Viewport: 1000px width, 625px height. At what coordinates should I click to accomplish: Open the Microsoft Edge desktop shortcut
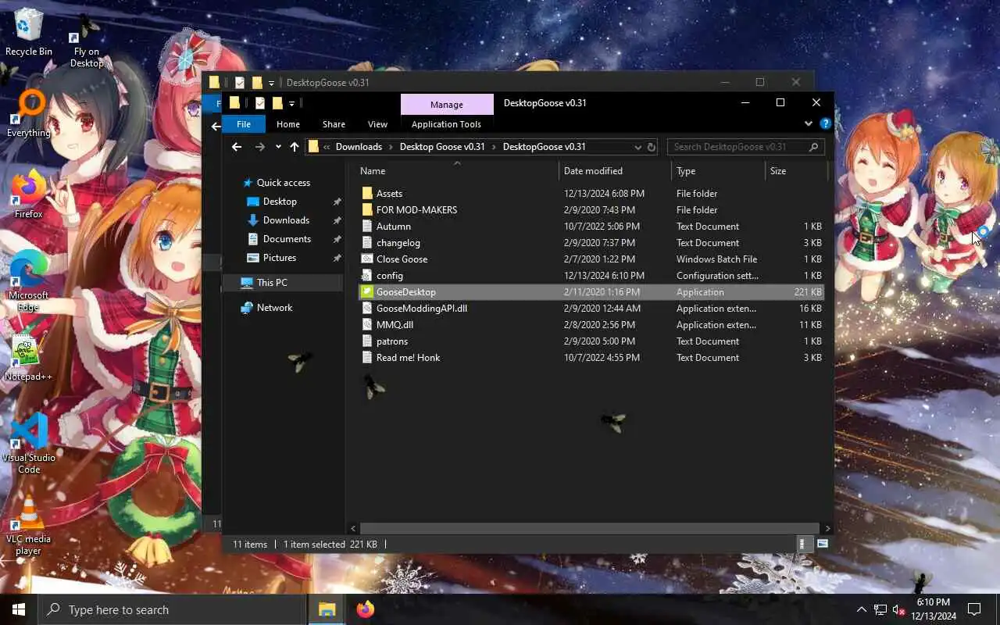pos(29,281)
